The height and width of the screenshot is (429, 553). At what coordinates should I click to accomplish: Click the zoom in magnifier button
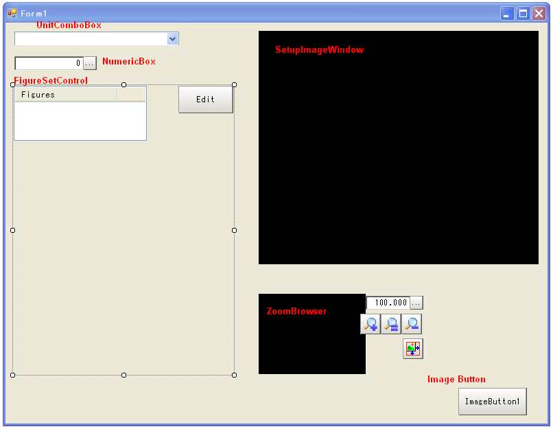(x=370, y=324)
